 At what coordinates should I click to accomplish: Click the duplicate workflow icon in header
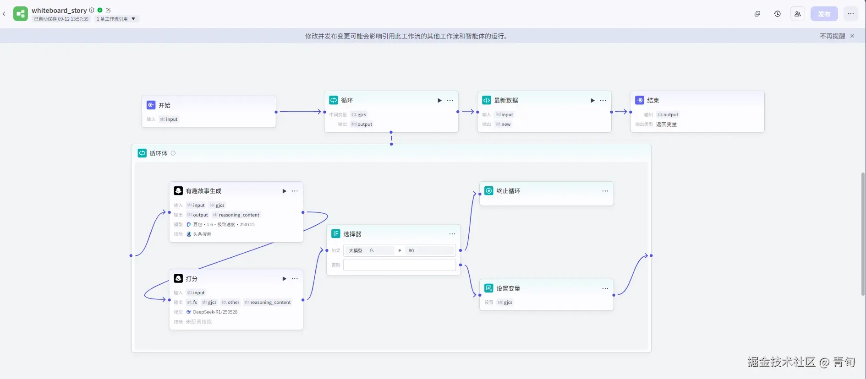pos(757,14)
